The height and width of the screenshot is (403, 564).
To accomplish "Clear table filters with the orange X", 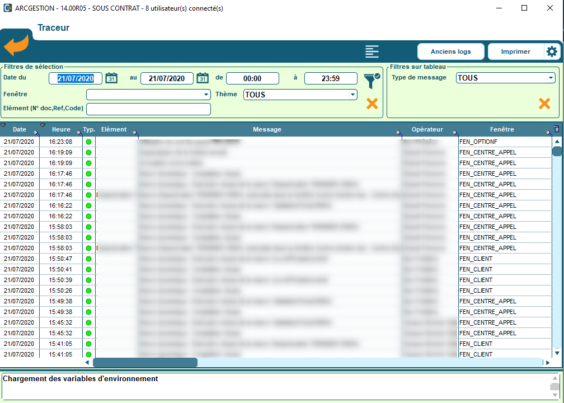I will 544,103.
